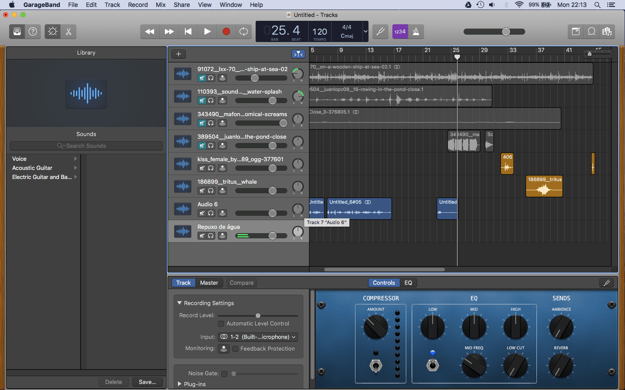
Task: Collapse the Recording Settings section
Action: [180, 303]
